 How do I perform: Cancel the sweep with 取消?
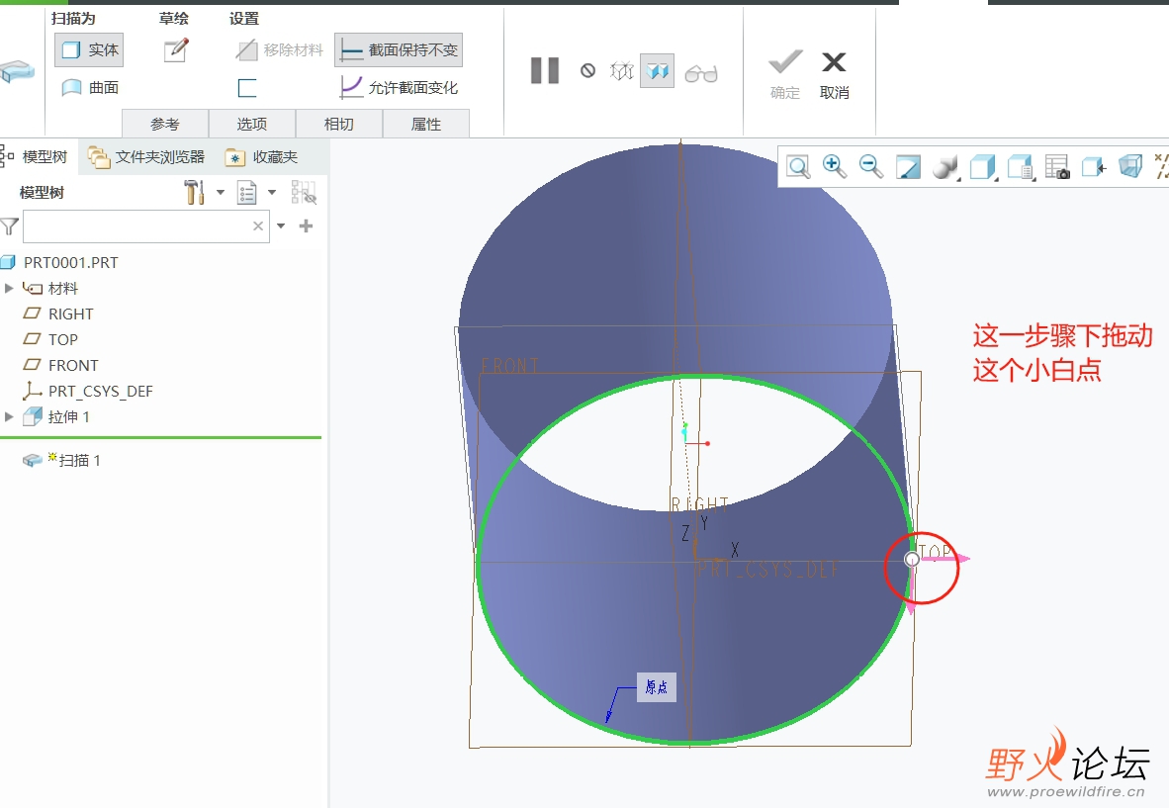point(835,74)
